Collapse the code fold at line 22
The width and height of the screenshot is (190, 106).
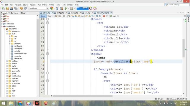point(47,23)
